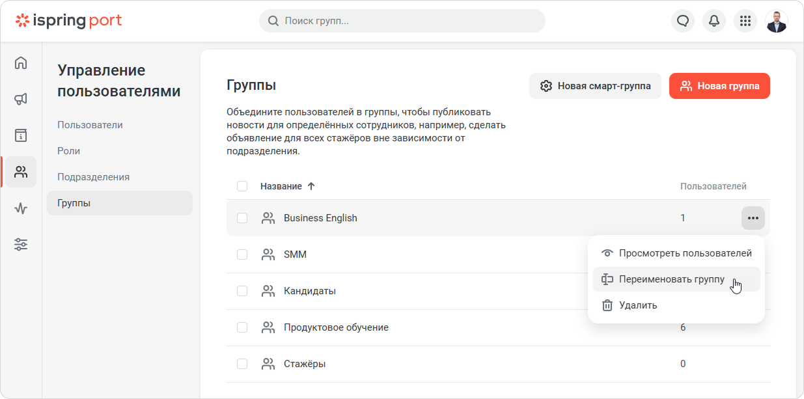
Task: Open the user profile avatar
Action: point(777,21)
